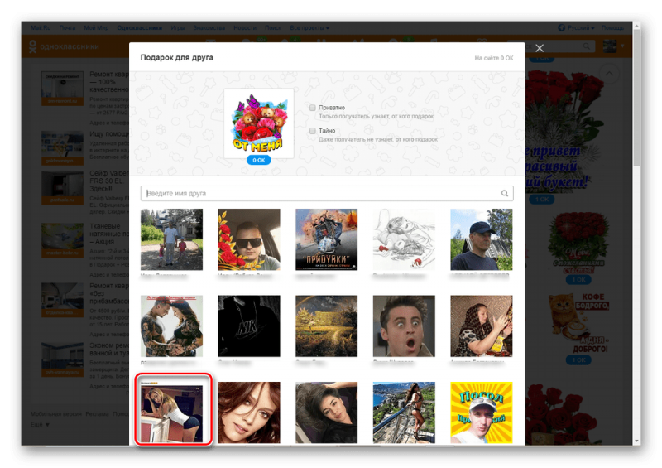Open Новости in the top bar
This screenshot has width=662, height=468.
(x=245, y=27)
